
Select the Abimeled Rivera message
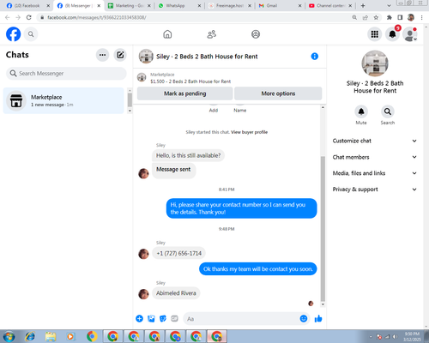(x=176, y=293)
